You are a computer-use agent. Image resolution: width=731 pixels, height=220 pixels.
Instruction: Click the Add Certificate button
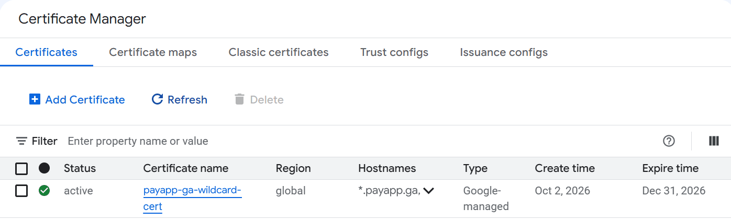(x=77, y=99)
